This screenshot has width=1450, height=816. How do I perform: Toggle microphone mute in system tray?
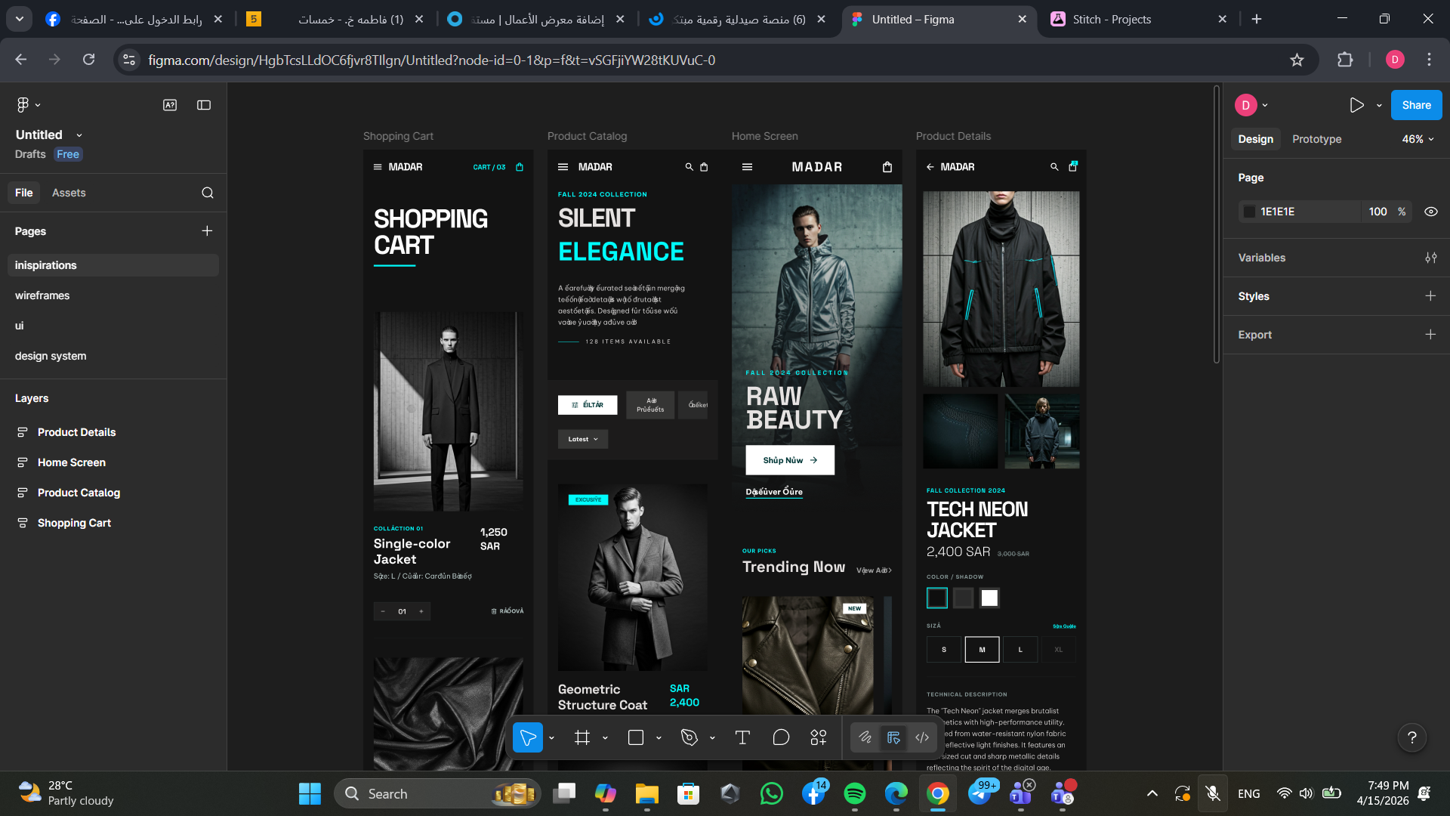[x=1213, y=793]
